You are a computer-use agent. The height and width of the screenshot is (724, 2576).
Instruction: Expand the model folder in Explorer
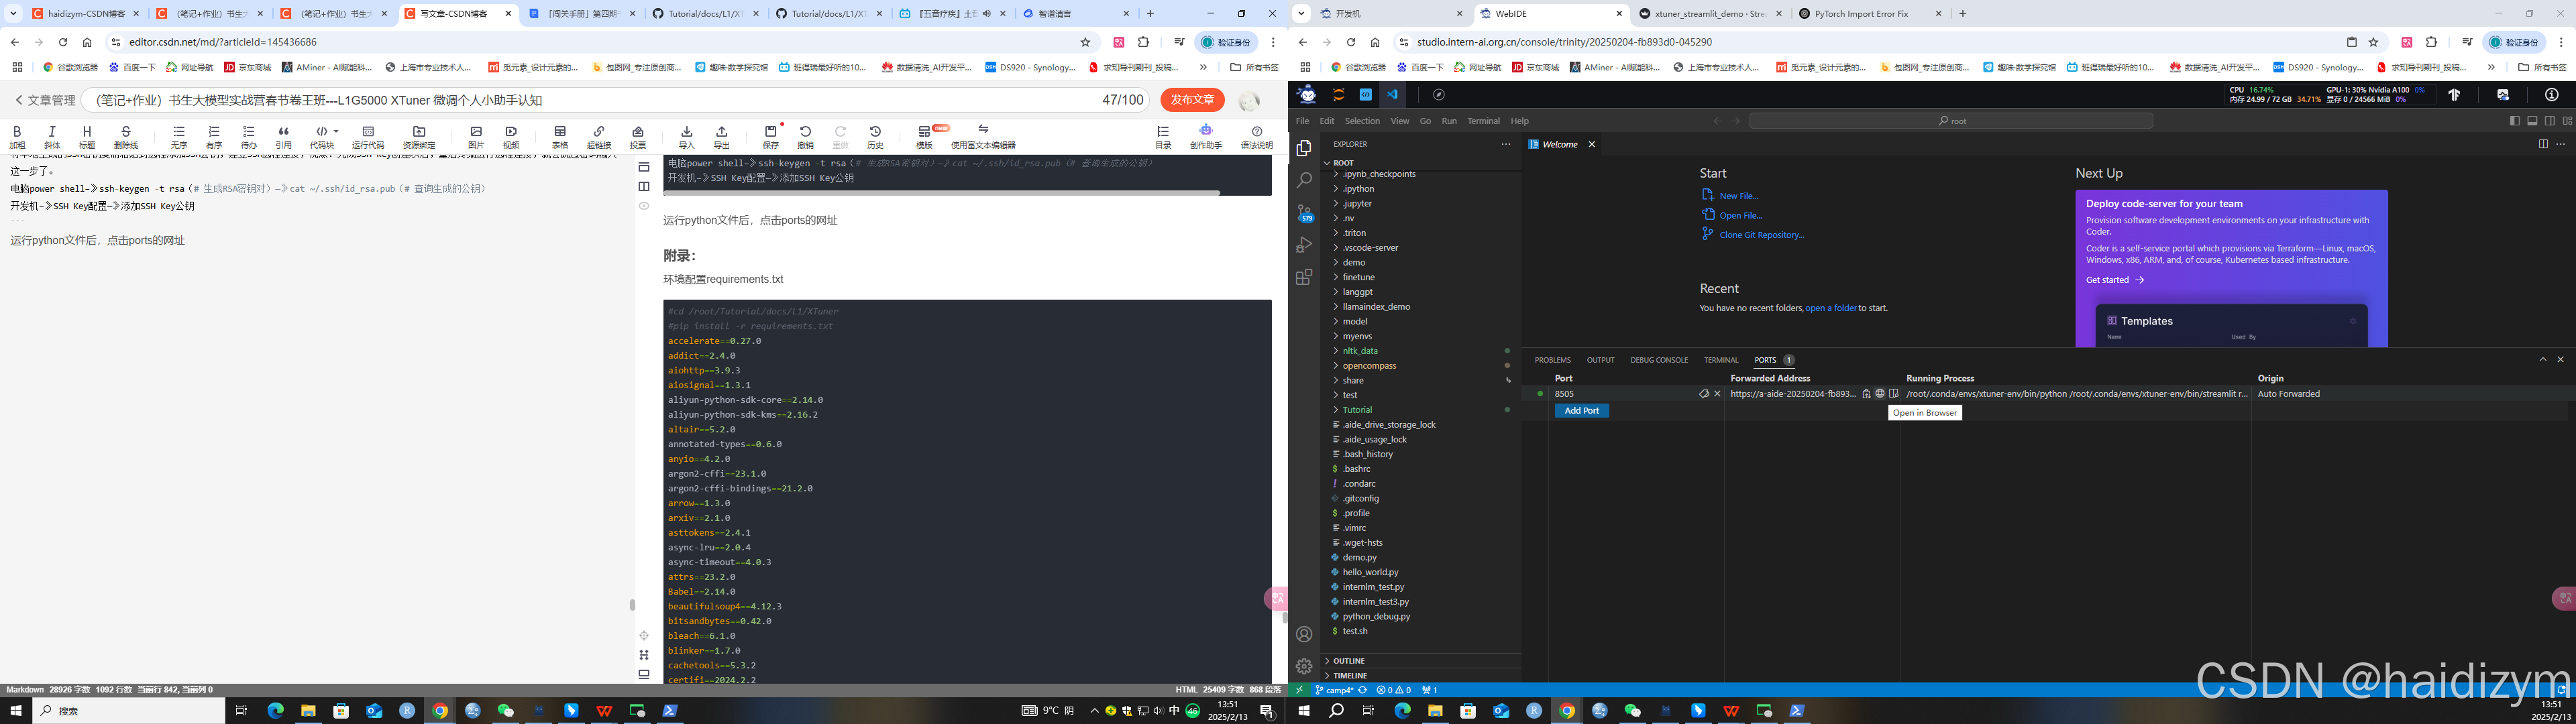[x=1421, y=321]
